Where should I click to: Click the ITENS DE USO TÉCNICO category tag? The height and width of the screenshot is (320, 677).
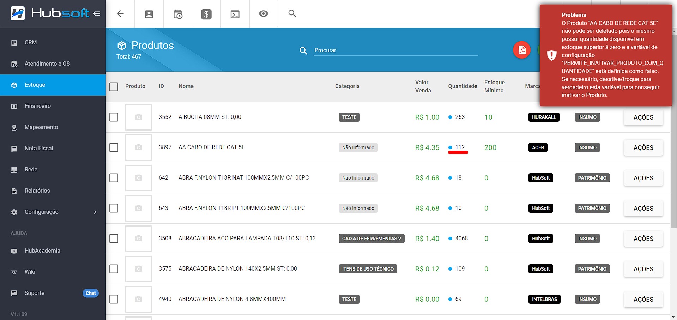pyautogui.click(x=368, y=269)
